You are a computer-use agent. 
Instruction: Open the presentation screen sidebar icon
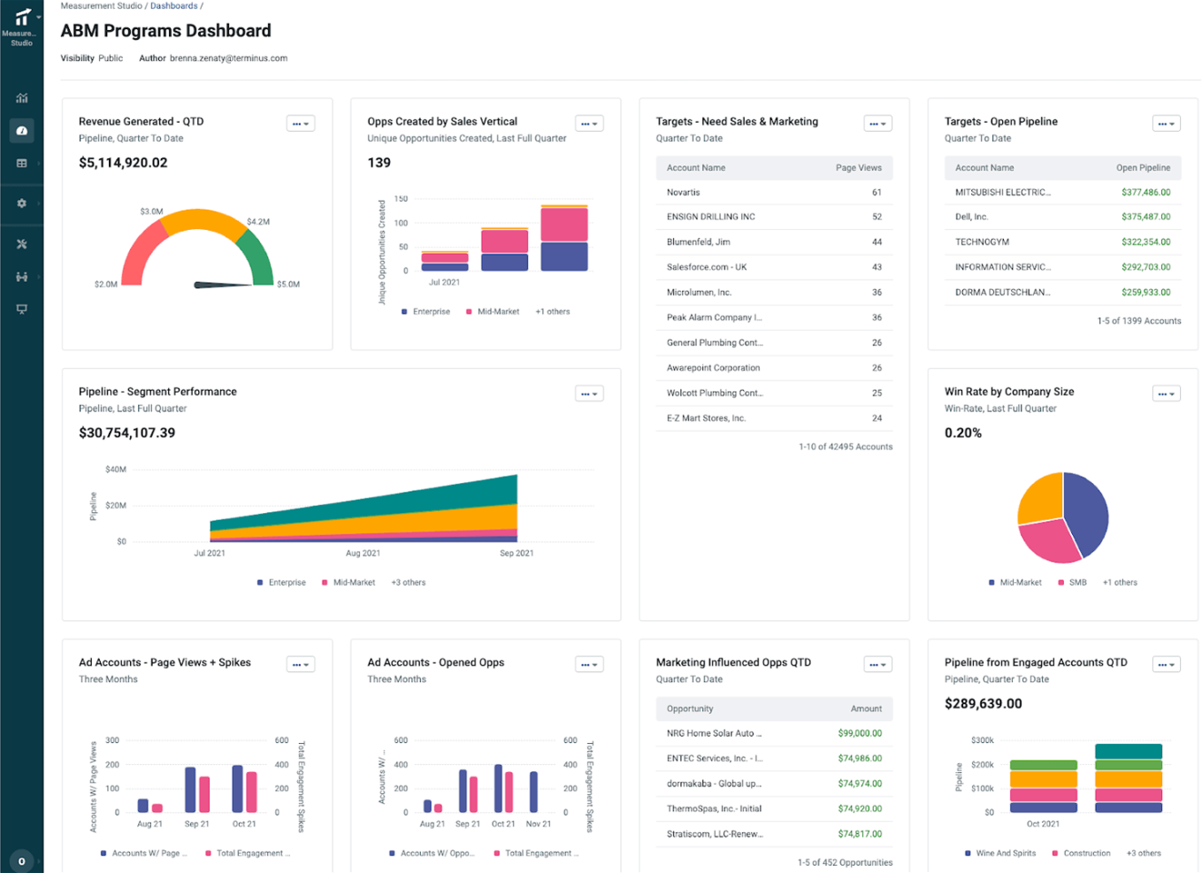pyautogui.click(x=22, y=309)
